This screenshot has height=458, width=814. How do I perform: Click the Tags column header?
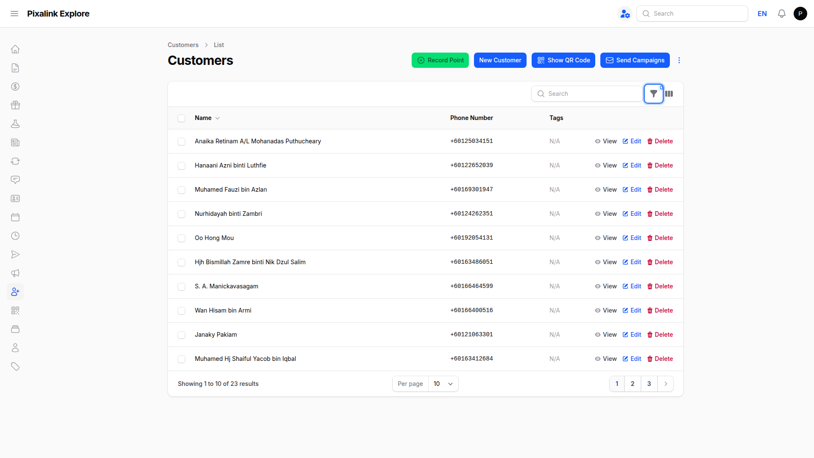click(556, 118)
